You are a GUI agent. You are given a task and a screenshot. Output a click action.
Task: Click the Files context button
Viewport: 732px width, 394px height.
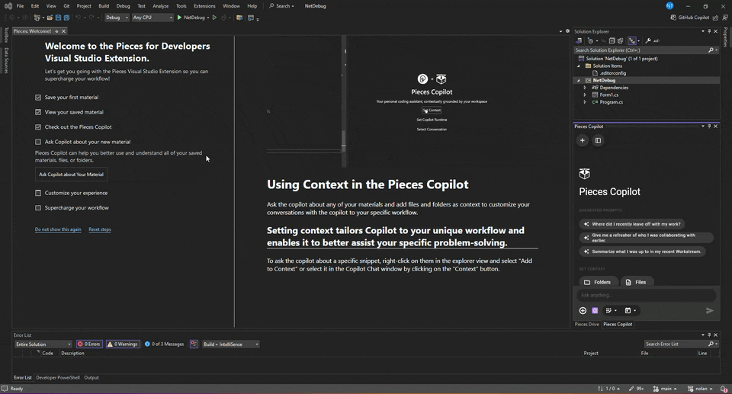click(636, 282)
